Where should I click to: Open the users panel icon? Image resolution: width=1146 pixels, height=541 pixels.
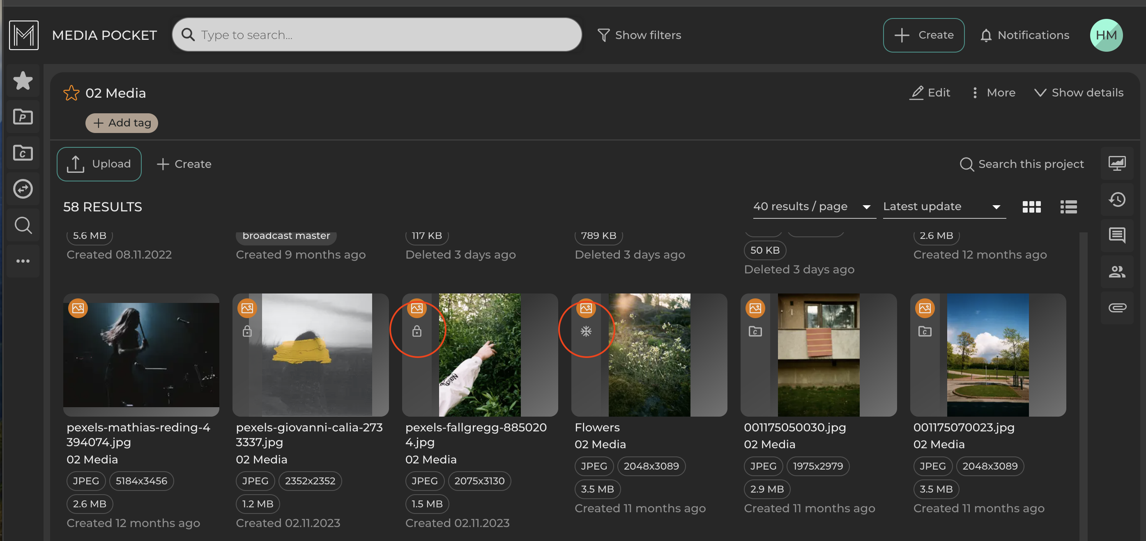coord(1117,271)
